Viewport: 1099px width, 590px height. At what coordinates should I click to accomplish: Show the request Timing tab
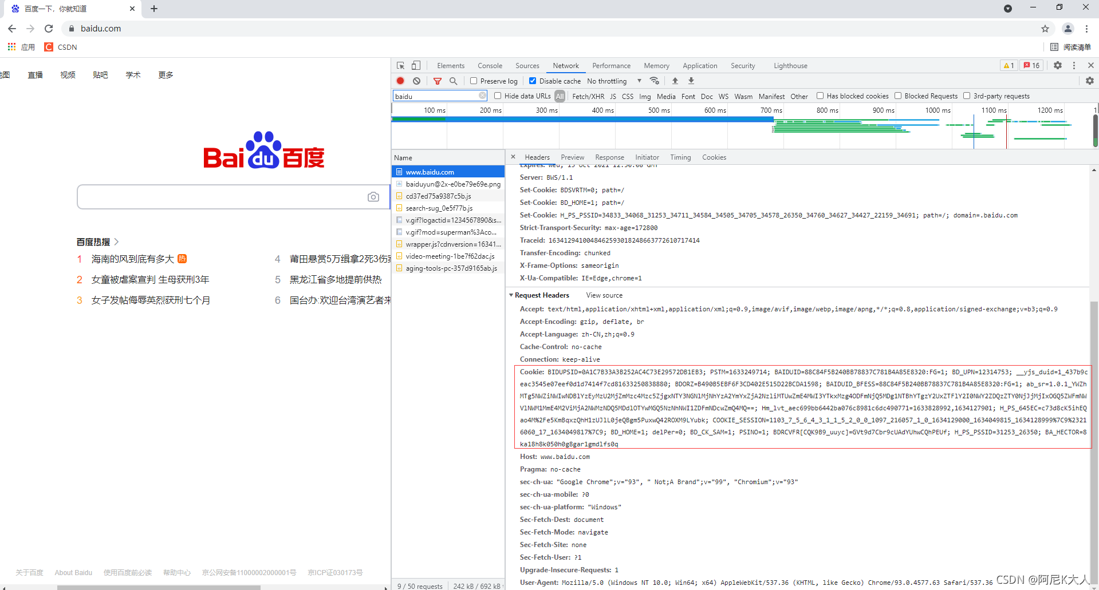click(680, 157)
